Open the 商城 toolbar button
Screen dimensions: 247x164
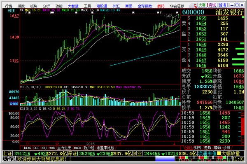tap(212, 5)
